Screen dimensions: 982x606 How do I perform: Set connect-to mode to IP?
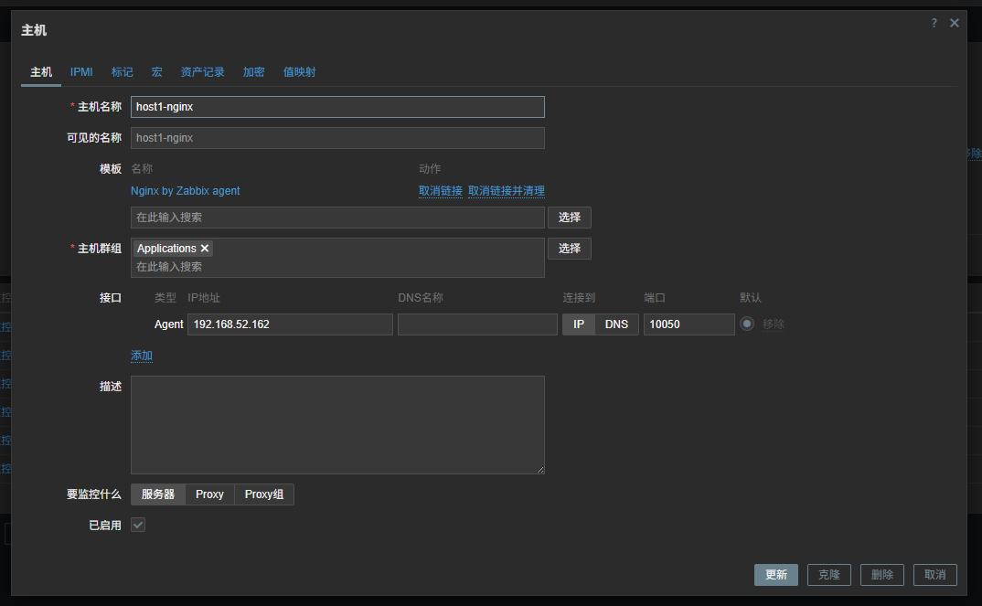point(579,324)
